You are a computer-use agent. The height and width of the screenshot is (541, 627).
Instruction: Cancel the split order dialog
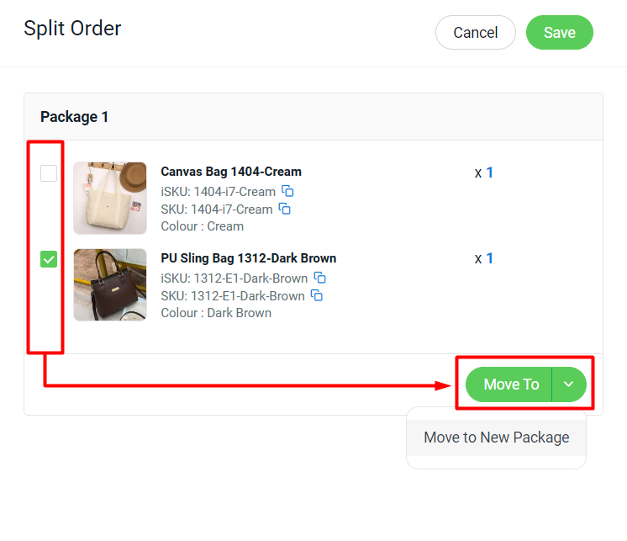(475, 33)
